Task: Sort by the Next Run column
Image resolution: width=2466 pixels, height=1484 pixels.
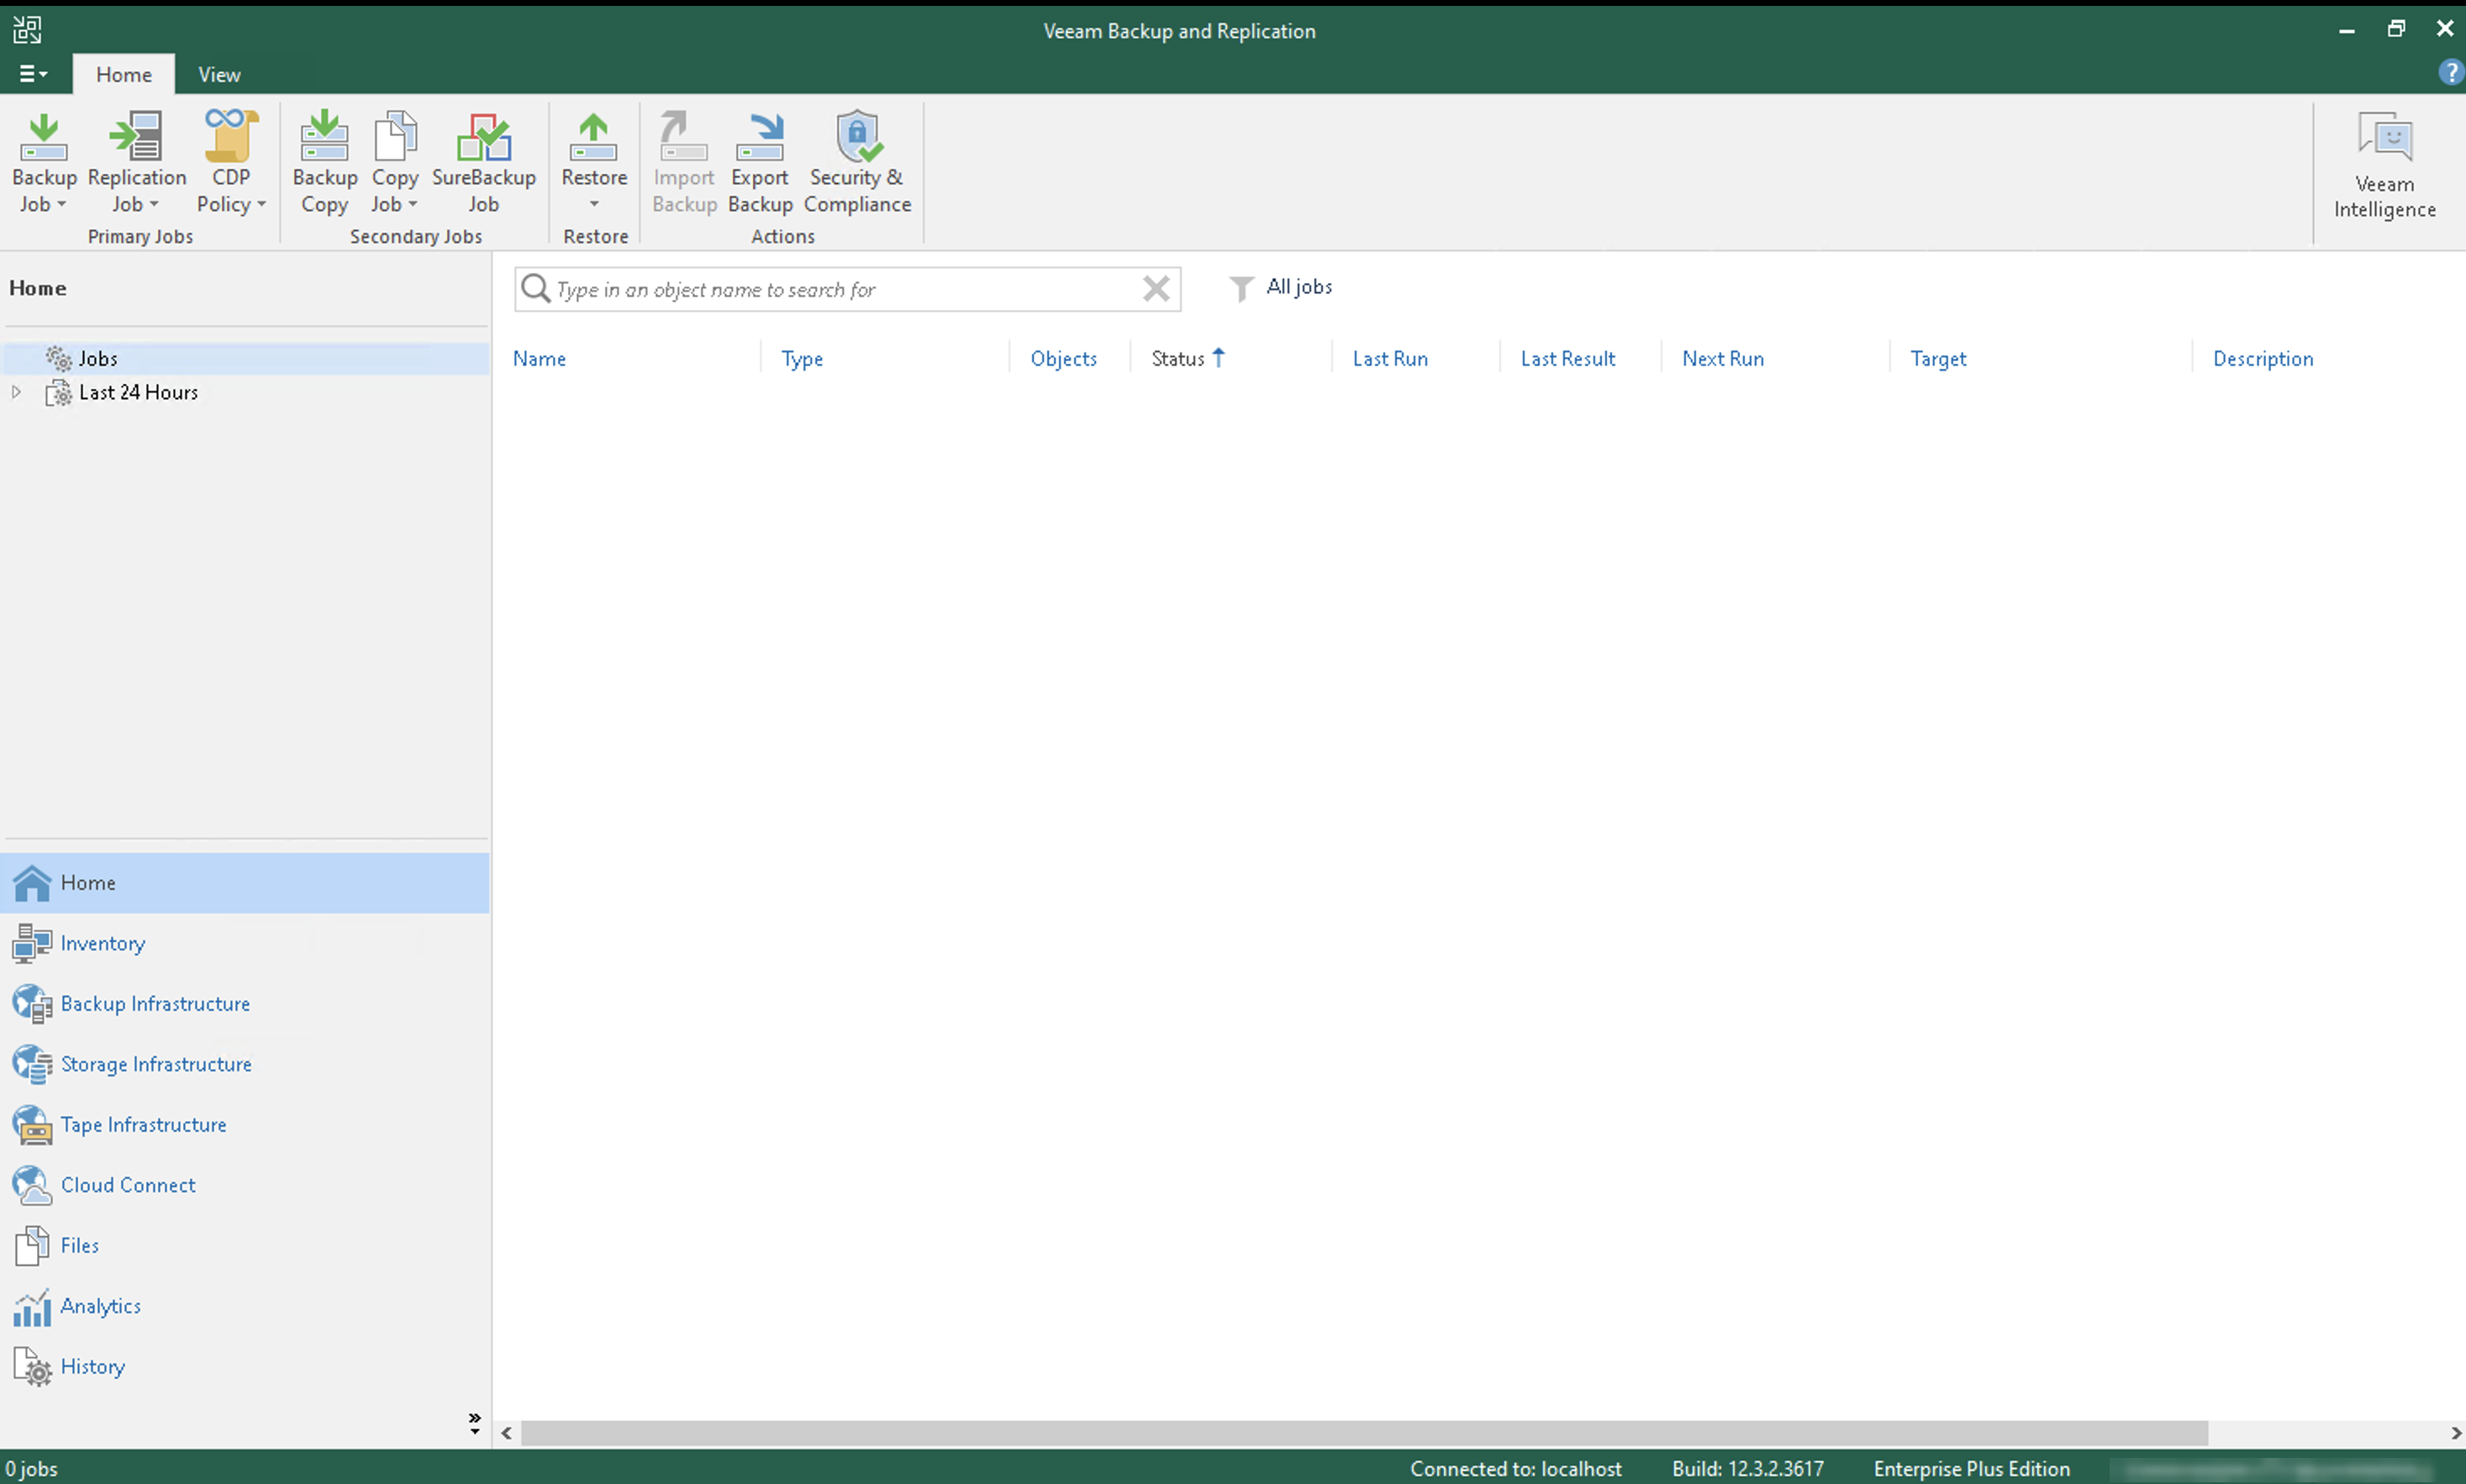Action: pos(1723,358)
